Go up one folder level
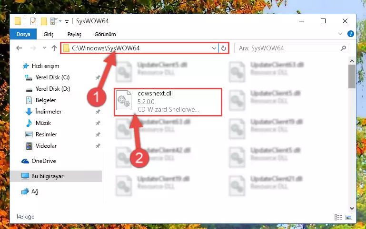 click(x=54, y=48)
